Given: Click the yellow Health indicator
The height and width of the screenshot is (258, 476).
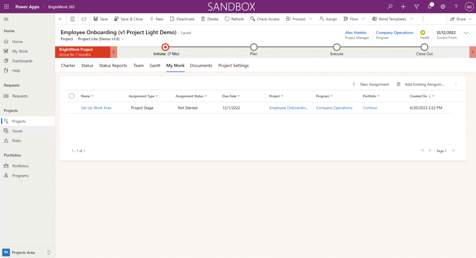Looking at the screenshot, I should pos(422,33).
